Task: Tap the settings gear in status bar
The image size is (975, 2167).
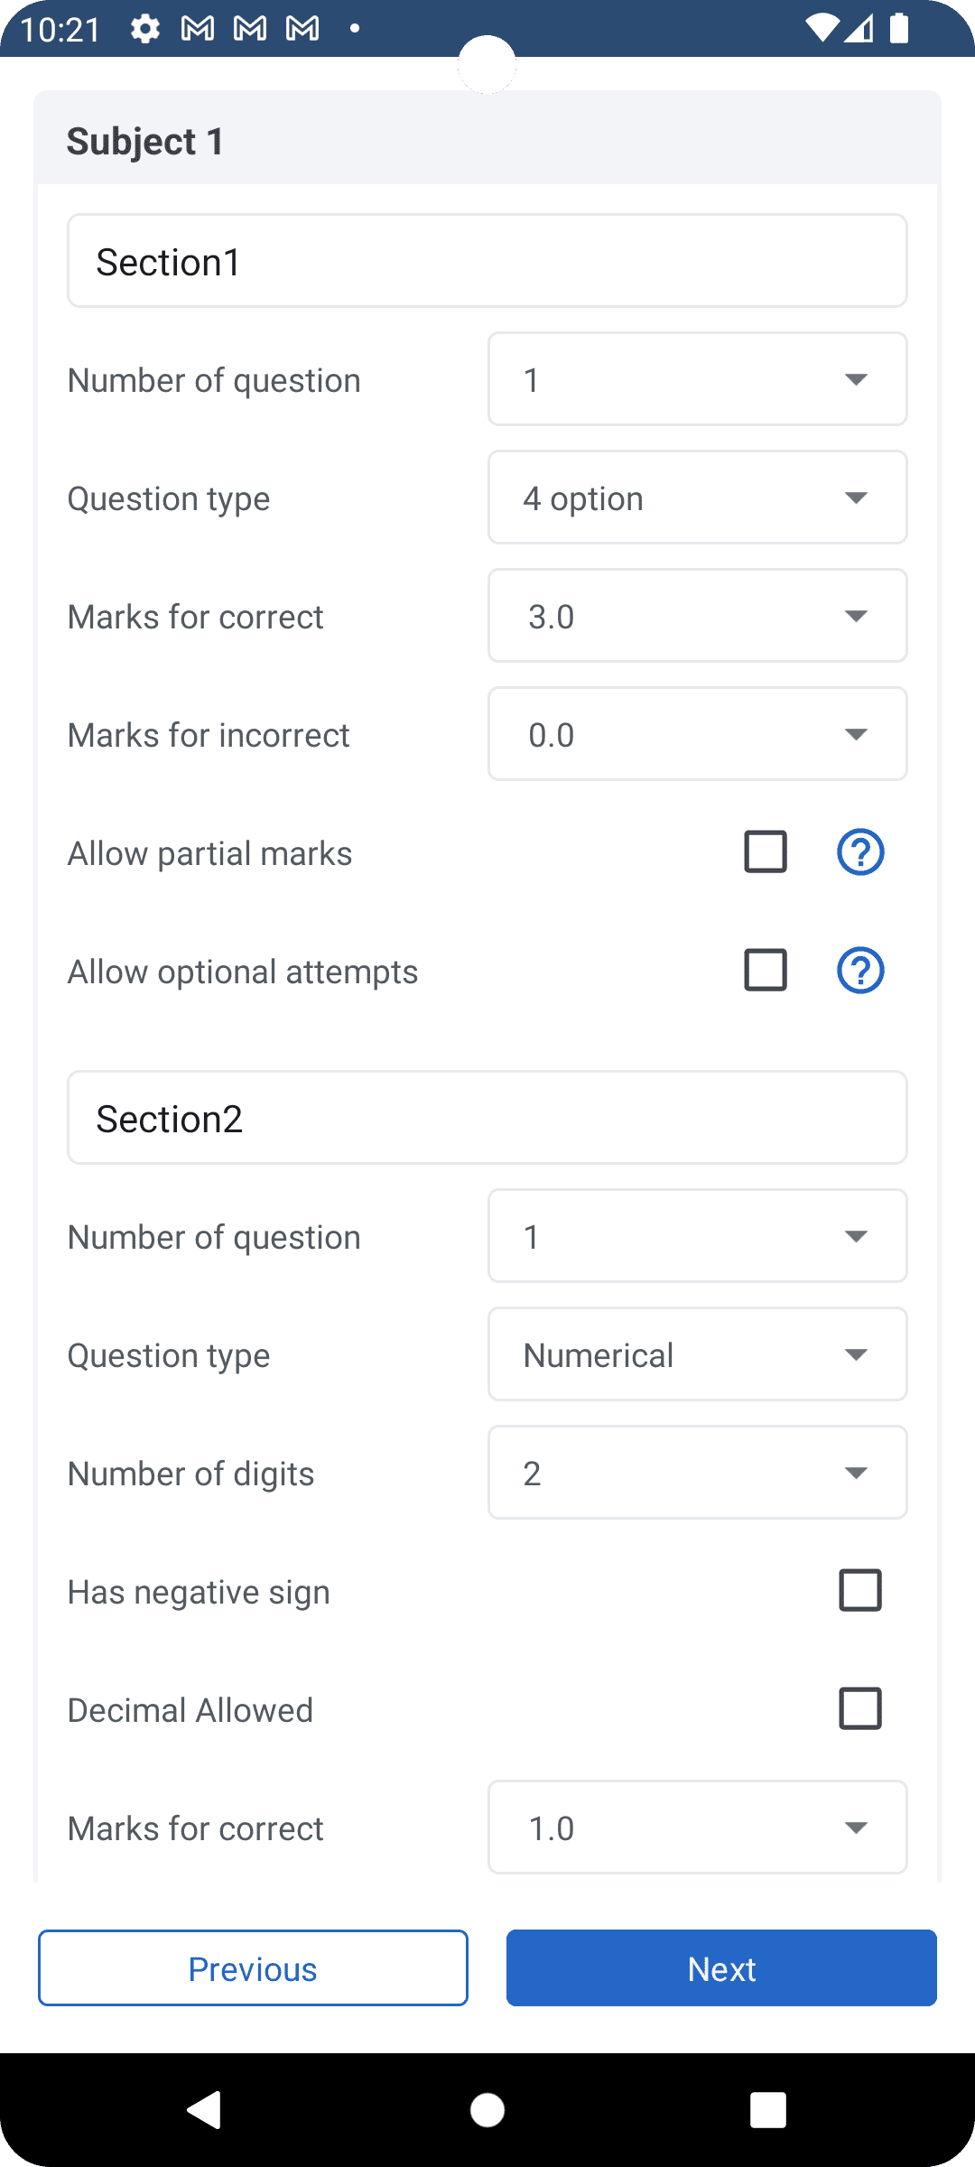Action: tap(144, 29)
